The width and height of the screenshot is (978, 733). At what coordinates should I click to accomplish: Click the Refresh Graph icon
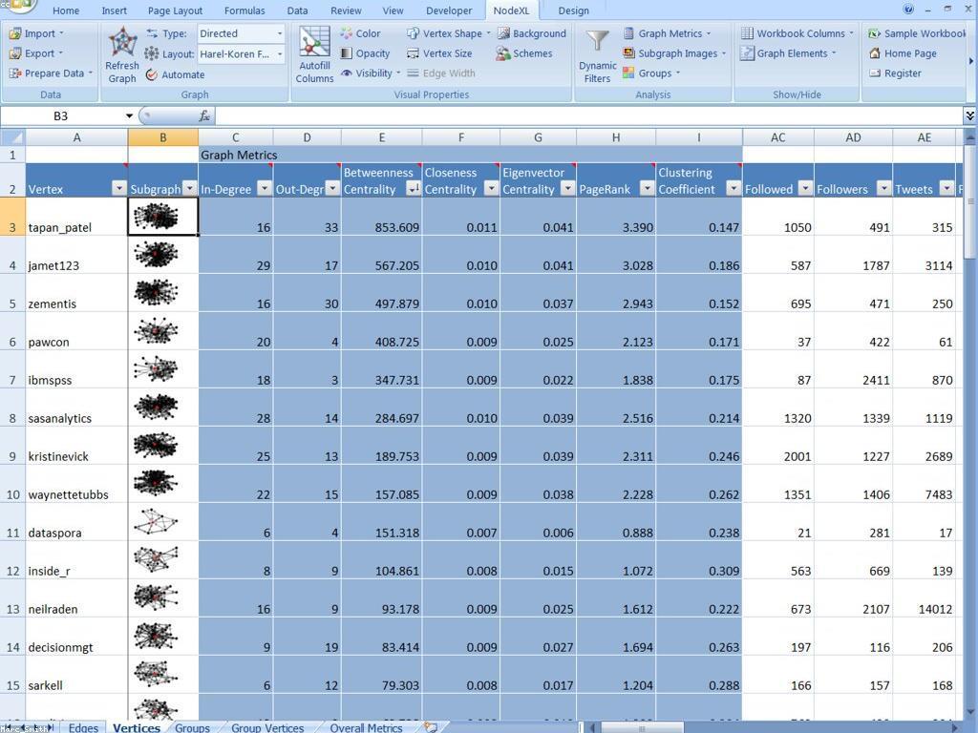coord(122,42)
